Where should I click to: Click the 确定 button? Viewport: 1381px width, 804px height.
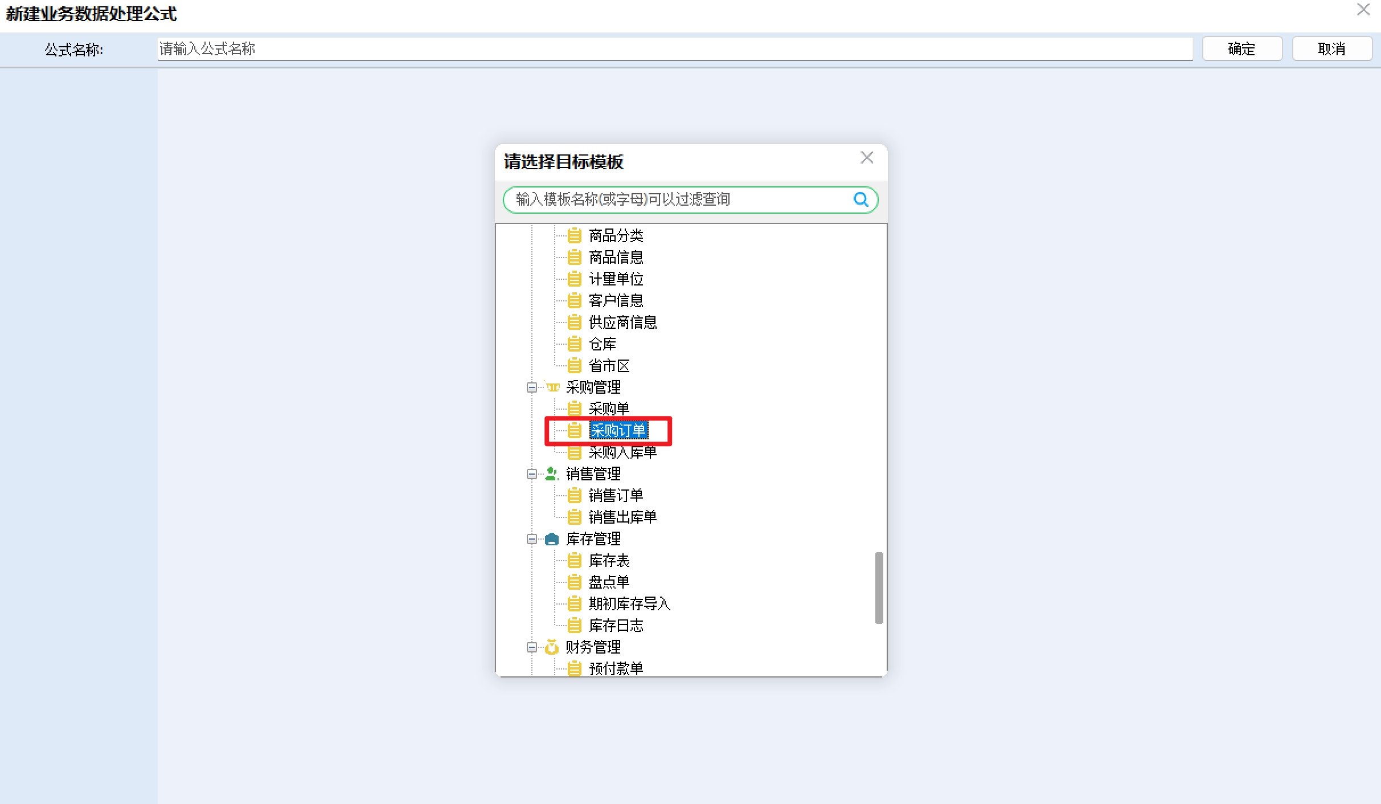(x=1242, y=49)
